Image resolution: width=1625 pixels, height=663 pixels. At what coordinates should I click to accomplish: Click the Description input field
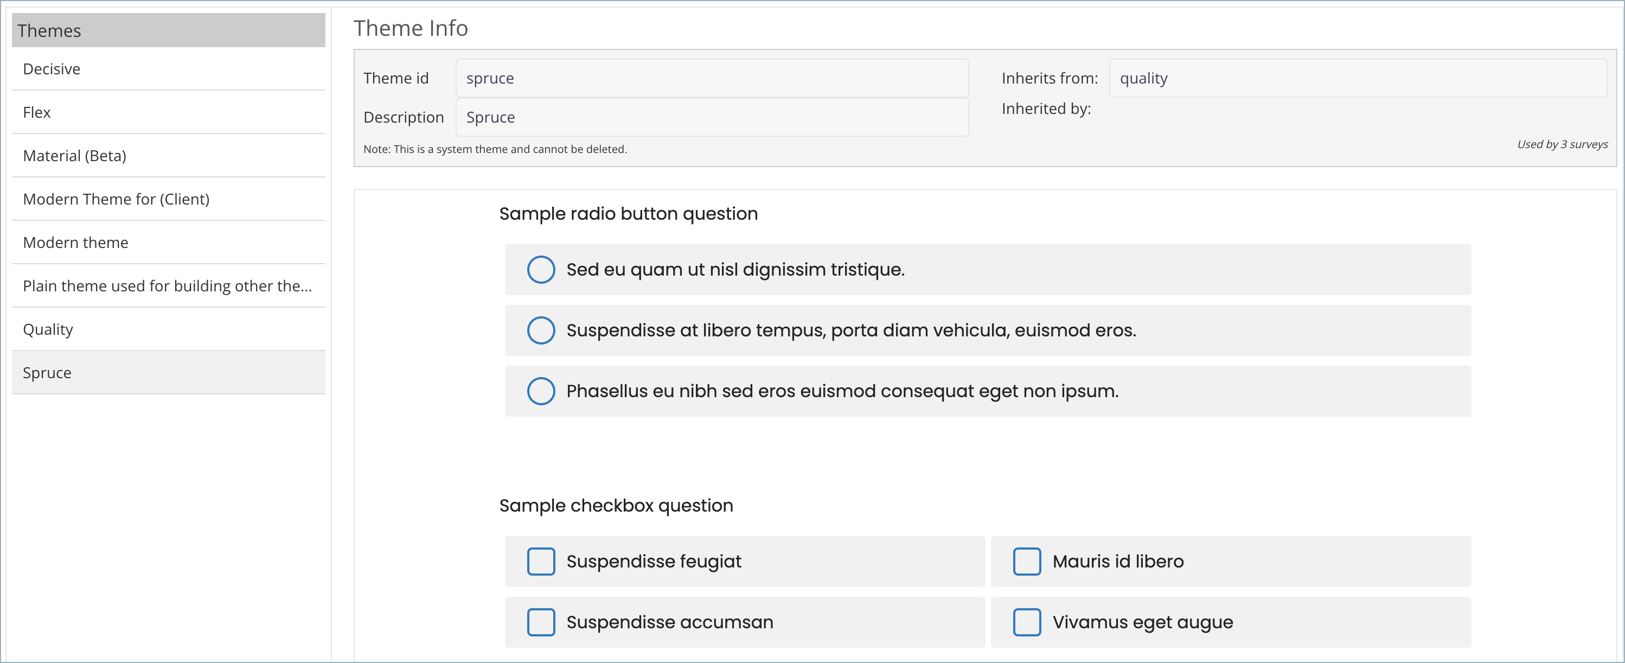(712, 117)
